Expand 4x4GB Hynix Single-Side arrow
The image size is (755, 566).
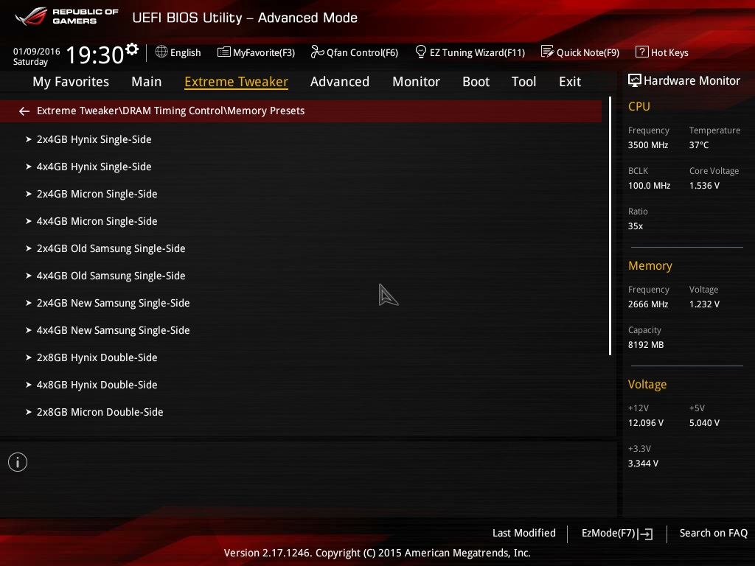(29, 167)
